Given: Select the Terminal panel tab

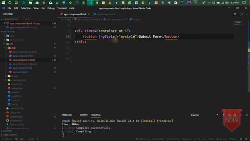Looking at the screenshot, I should (x=96, y=115).
